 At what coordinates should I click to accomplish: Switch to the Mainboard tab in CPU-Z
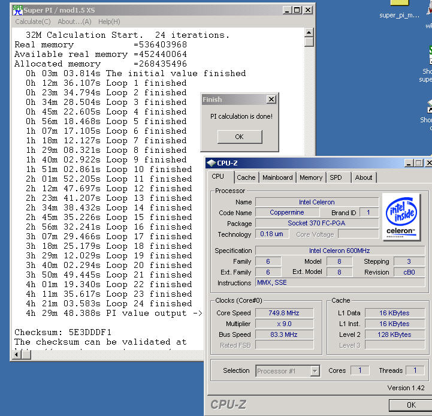coord(277,177)
